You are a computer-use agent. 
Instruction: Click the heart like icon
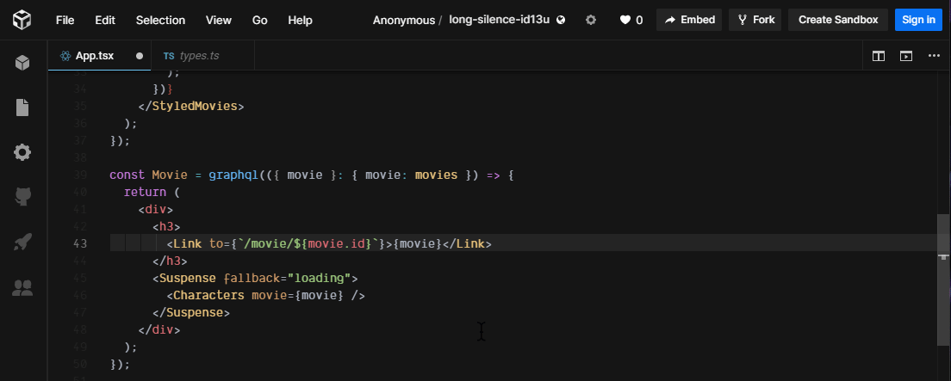click(x=625, y=20)
